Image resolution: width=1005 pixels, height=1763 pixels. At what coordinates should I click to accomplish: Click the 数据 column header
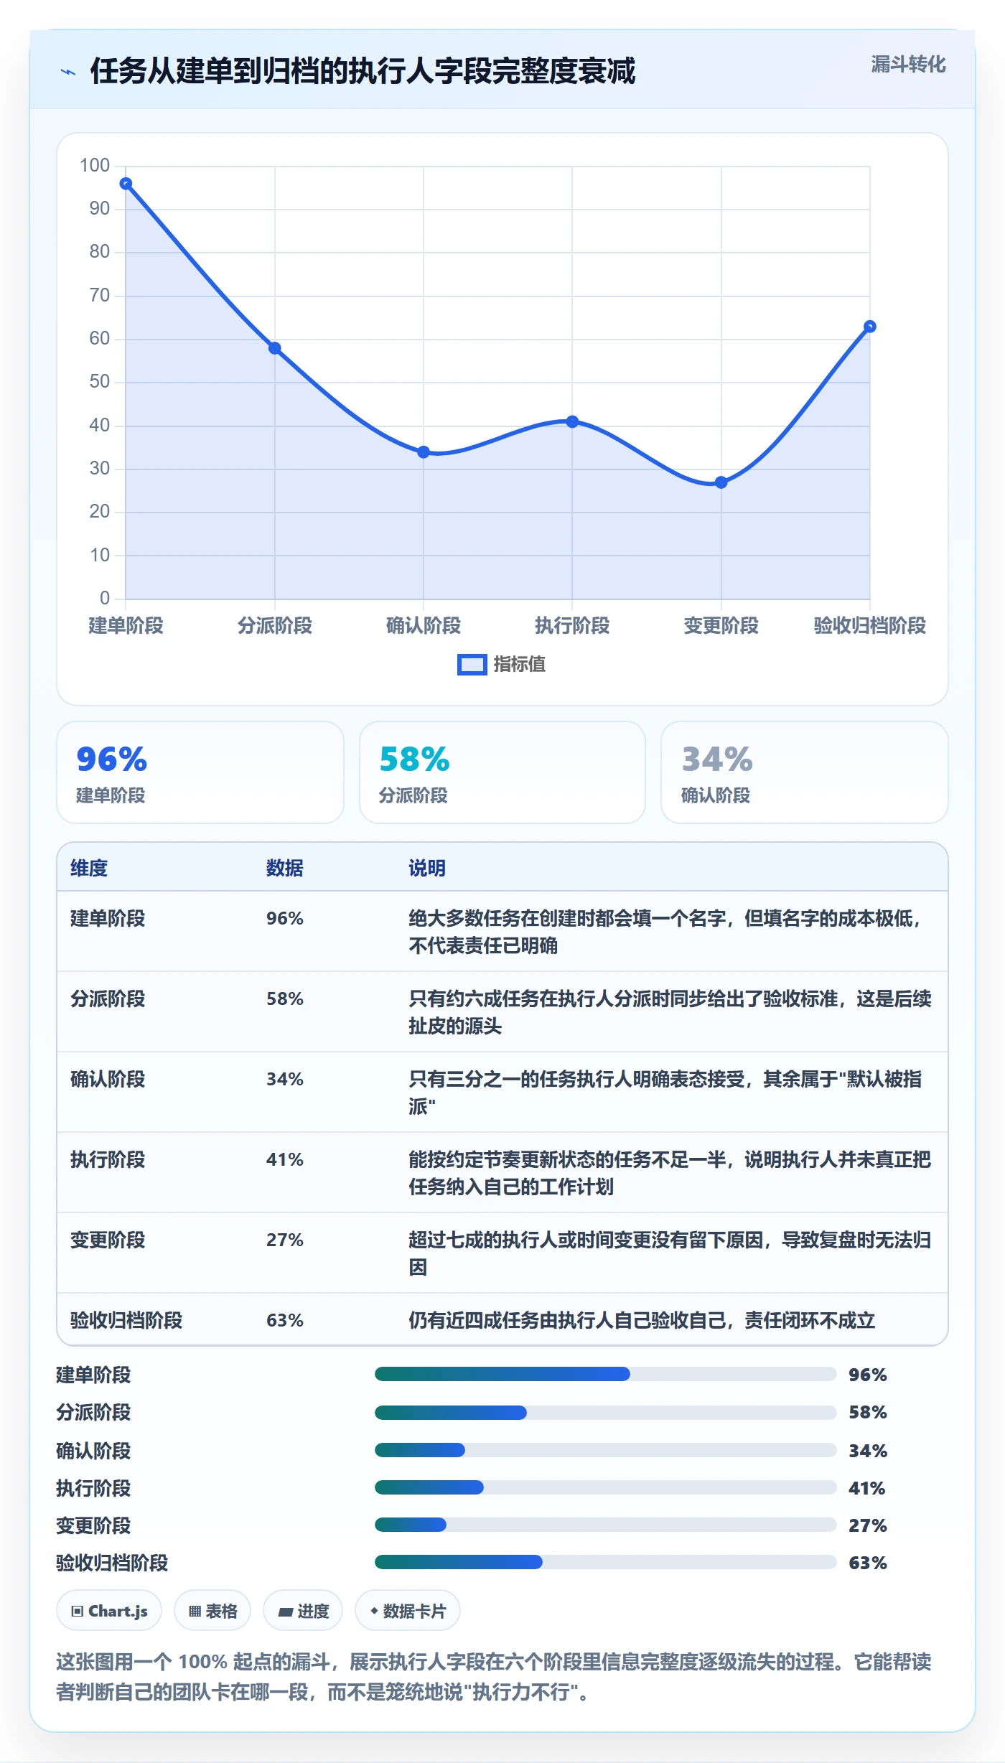(x=285, y=868)
